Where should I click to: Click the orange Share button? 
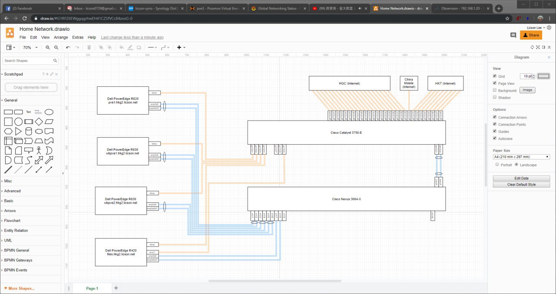(x=531, y=35)
